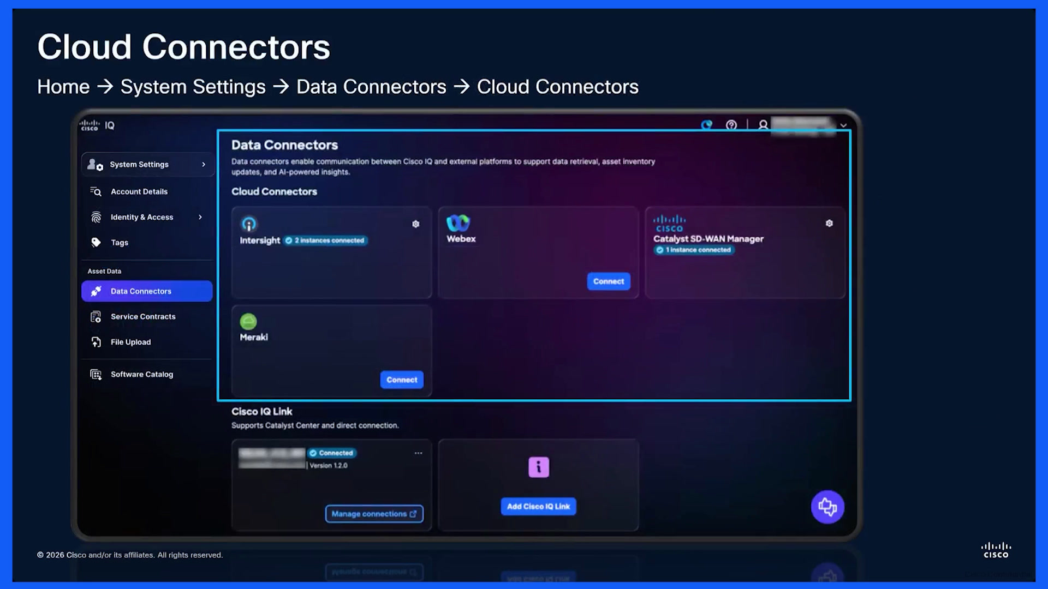Click the Webex logo icon
The image size is (1048, 589).
[x=458, y=223]
